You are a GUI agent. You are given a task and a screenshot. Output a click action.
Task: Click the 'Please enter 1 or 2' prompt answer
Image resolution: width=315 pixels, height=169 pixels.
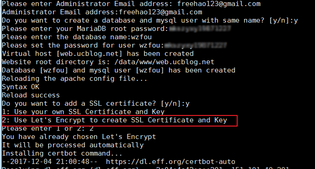(x=91, y=128)
